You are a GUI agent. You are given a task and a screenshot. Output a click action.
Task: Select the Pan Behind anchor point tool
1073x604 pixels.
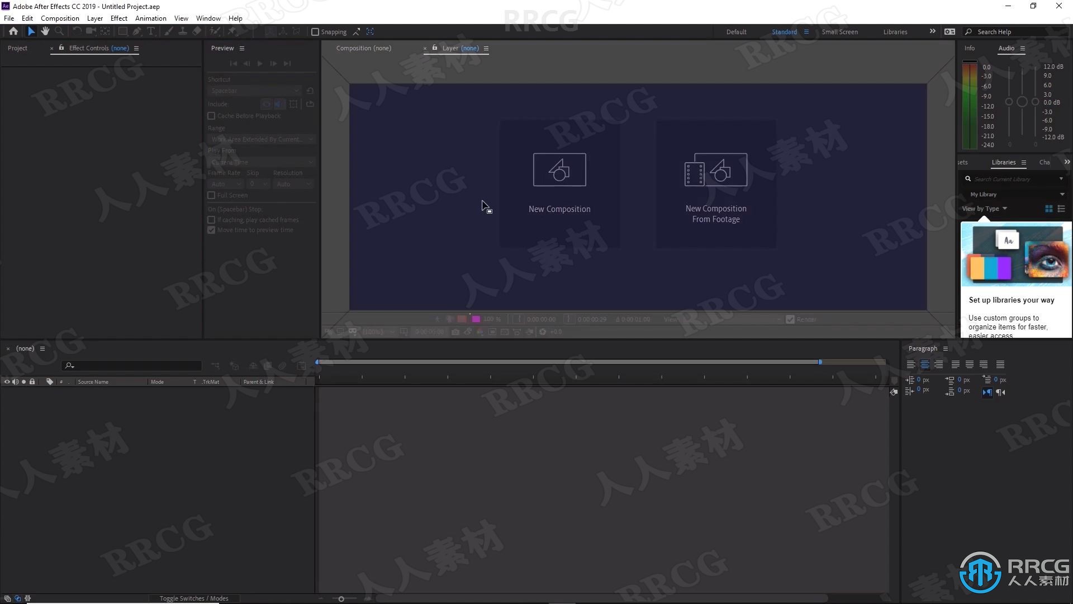[105, 32]
